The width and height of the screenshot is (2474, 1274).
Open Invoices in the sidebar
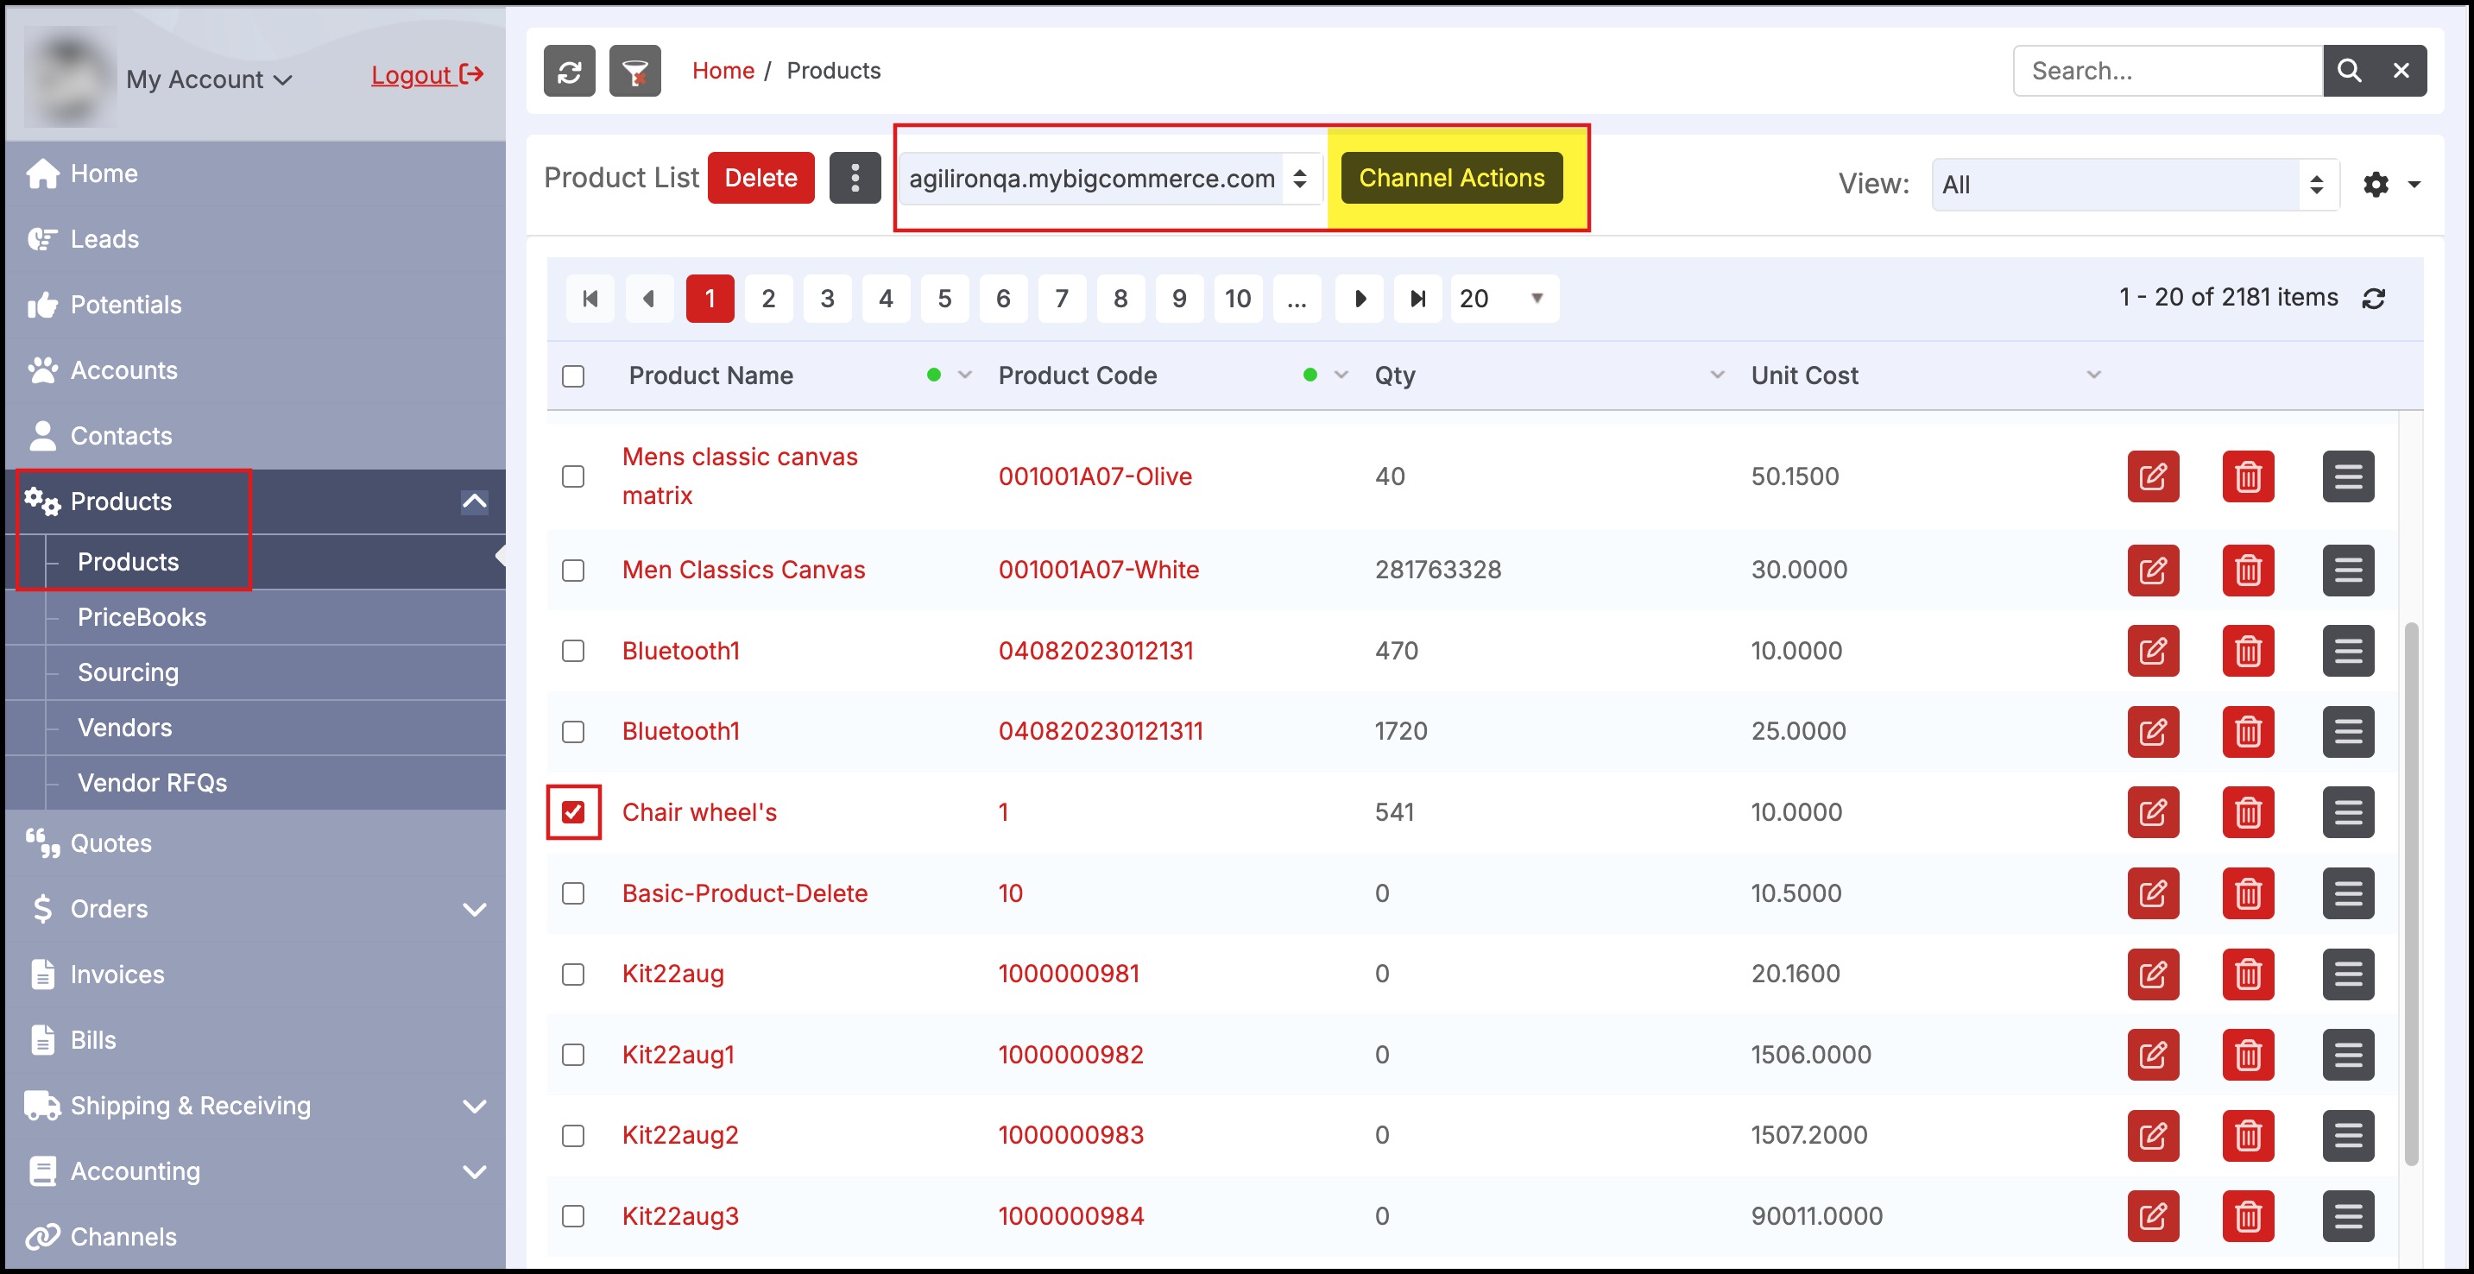tap(117, 974)
